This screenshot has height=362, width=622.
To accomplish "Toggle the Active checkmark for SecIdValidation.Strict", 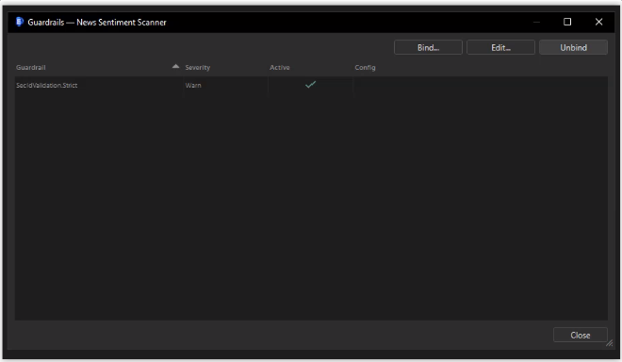I will pyautogui.click(x=311, y=85).
